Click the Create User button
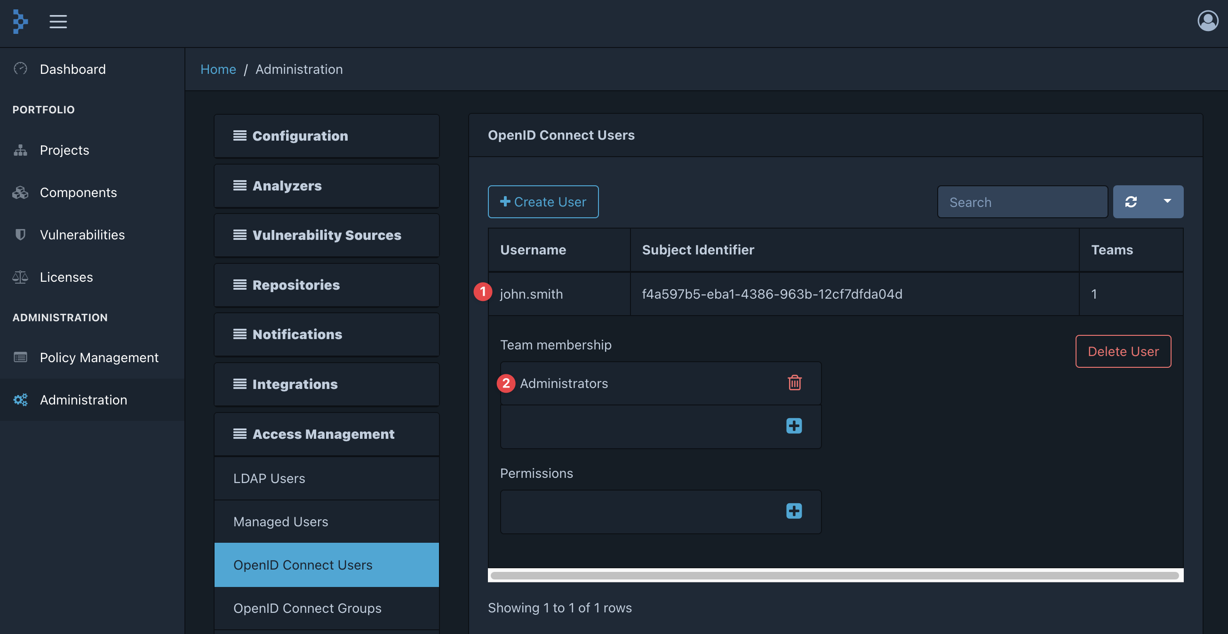This screenshot has height=634, width=1228. [x=543, y=202]
